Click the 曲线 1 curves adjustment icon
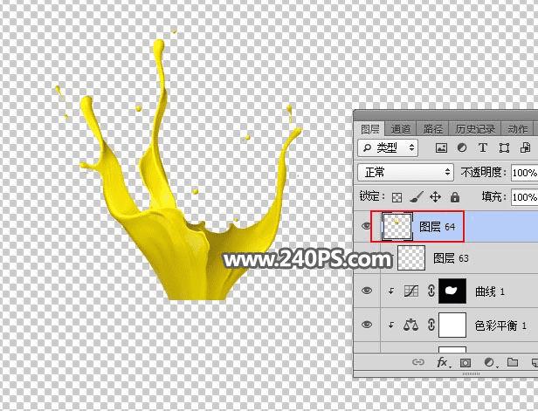Image resolution: width=538 pixels, height=411 pixels. (410, 291)
